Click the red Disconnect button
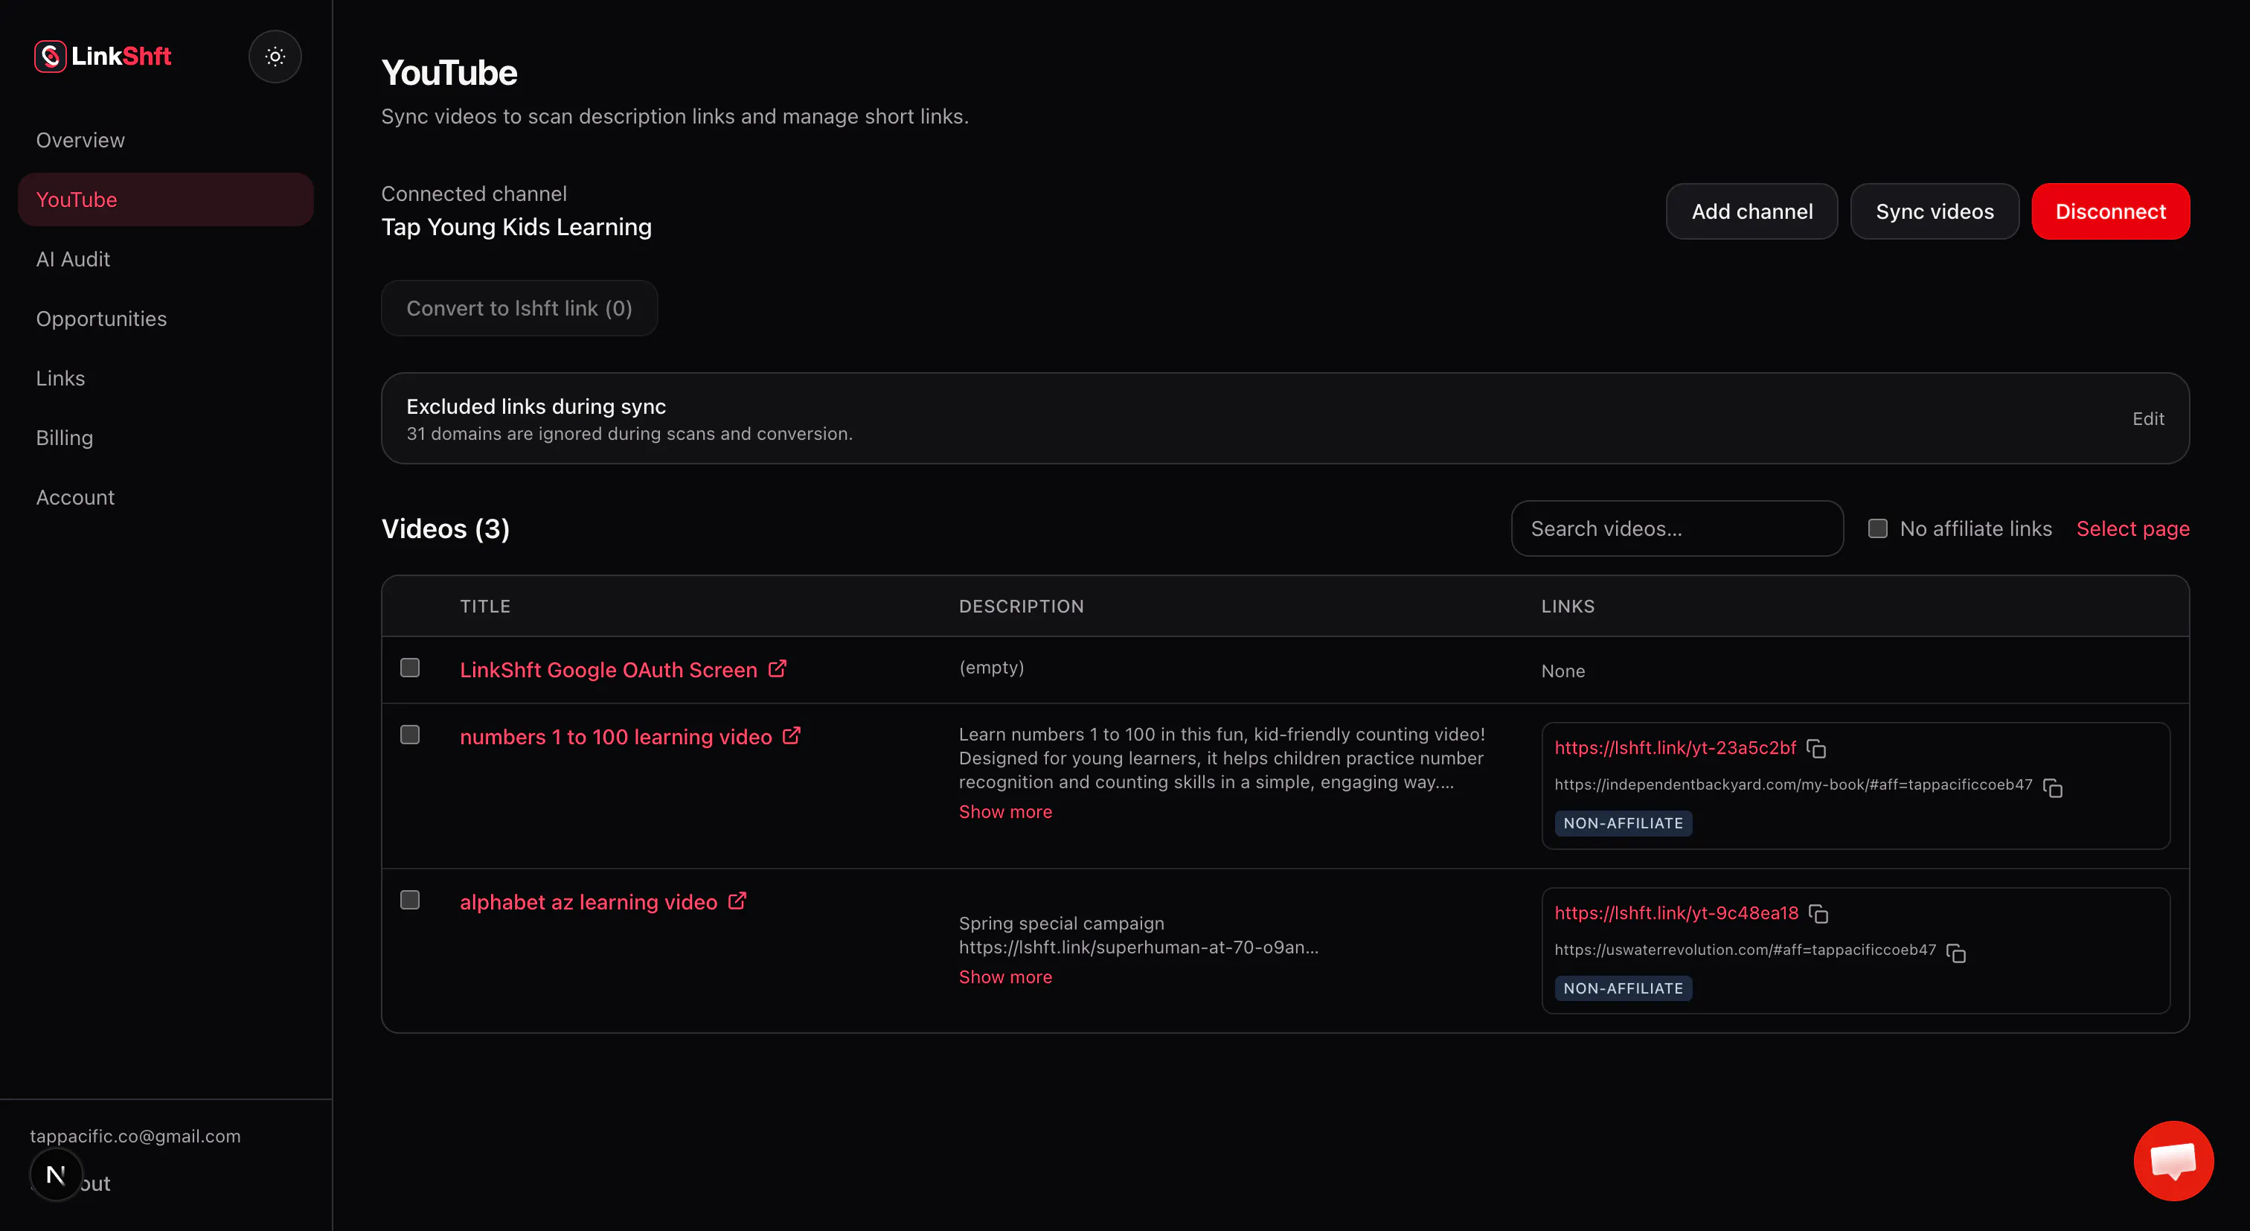Image resolution: width=2250 pixels, height=1231 pixels. click(2110, 211)
